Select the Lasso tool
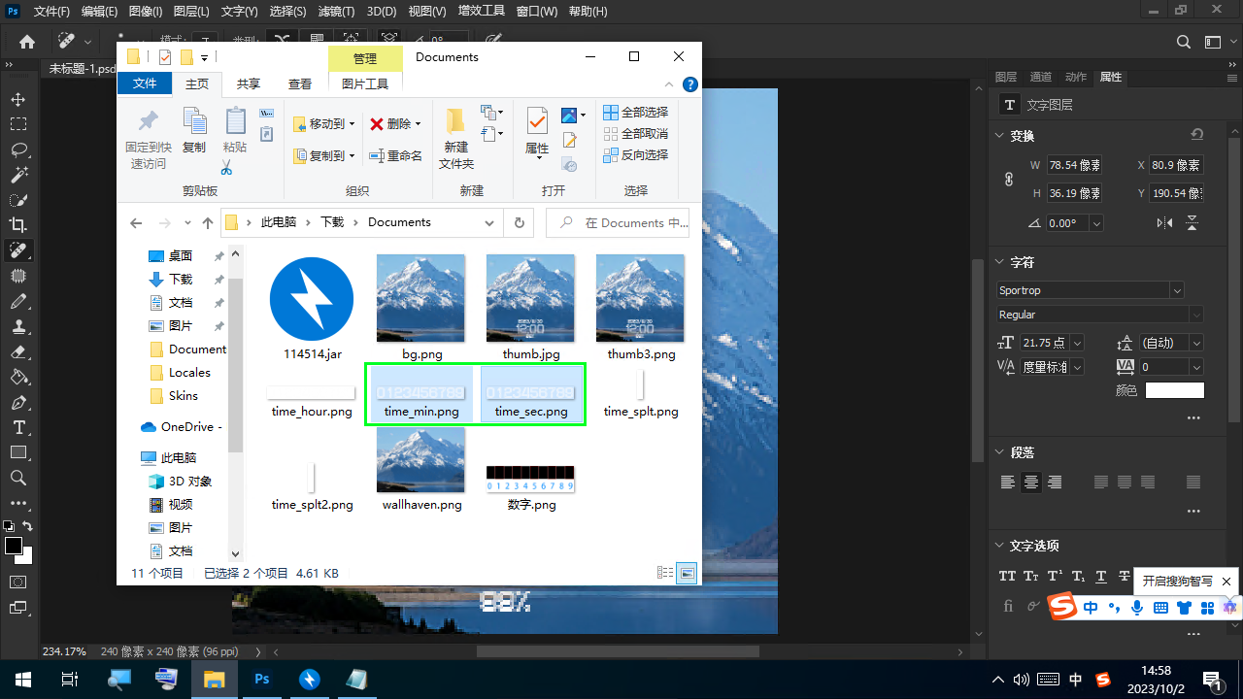Screen dimensions: 1243x699 (18, 150)
